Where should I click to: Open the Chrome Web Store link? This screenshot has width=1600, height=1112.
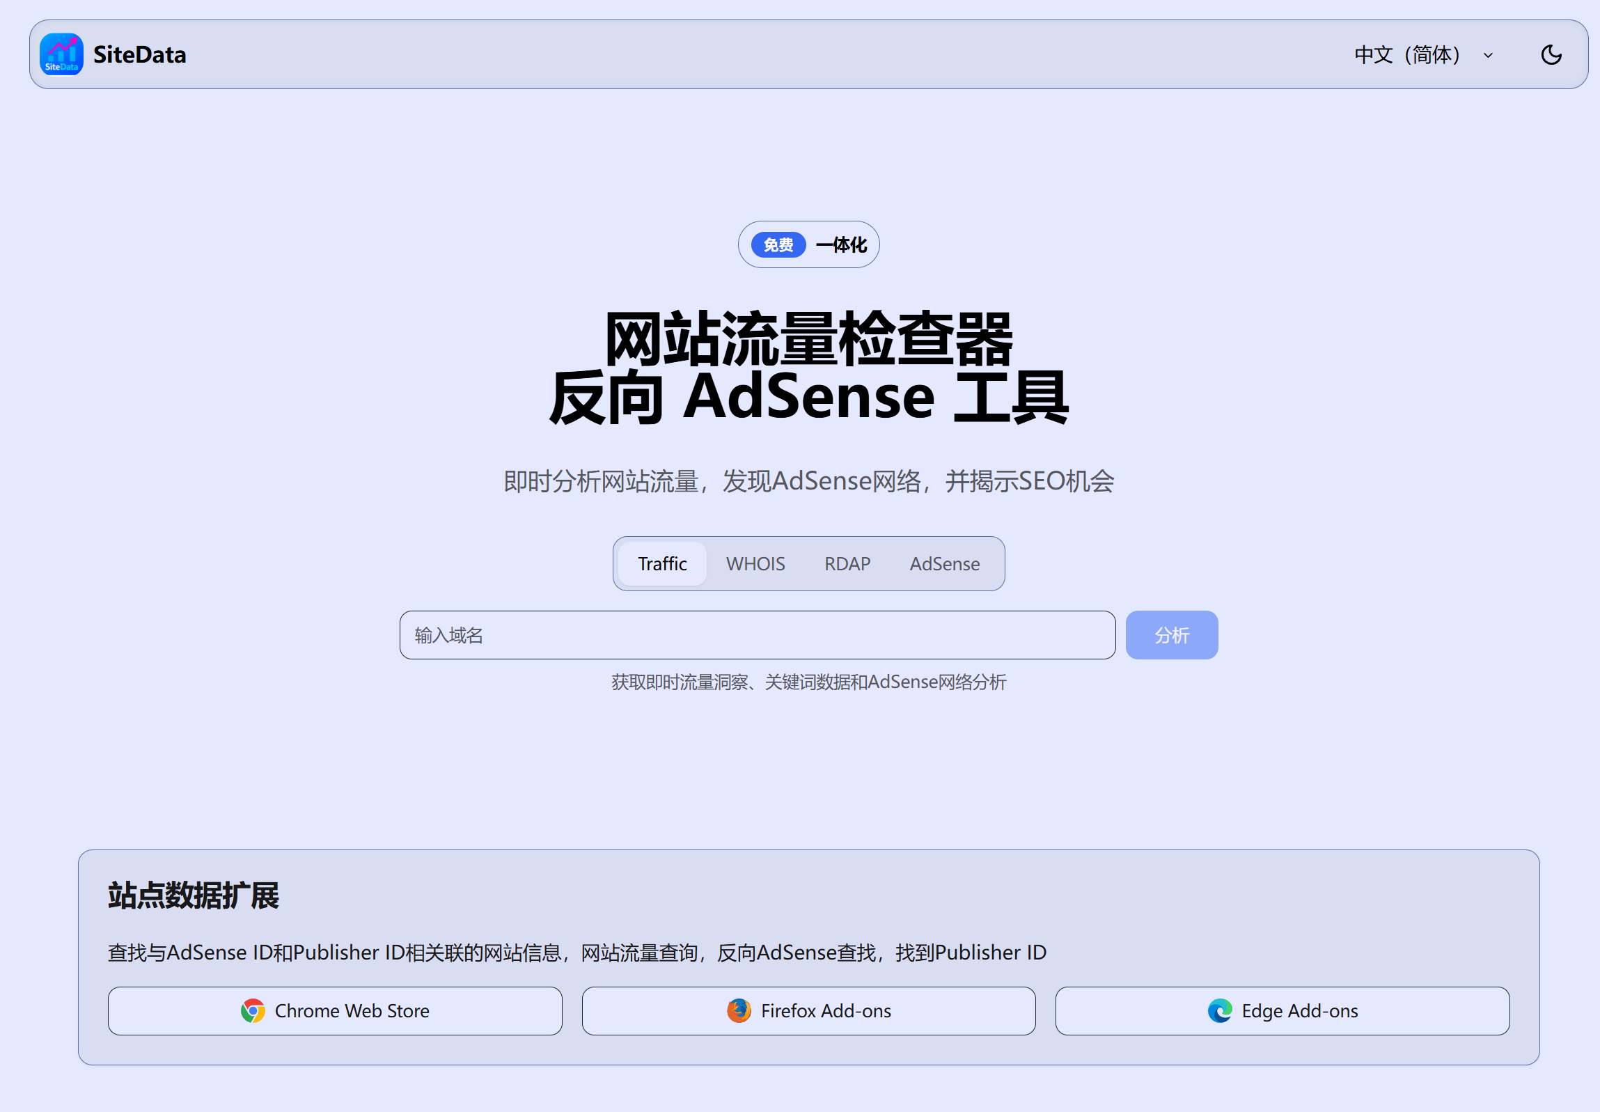click(352, 1010)
